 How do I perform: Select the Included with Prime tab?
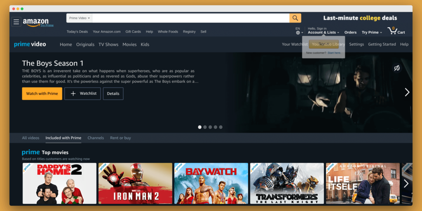point(63,138)
